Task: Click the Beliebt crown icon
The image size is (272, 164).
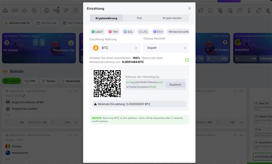Action: (x=5, y=71)
